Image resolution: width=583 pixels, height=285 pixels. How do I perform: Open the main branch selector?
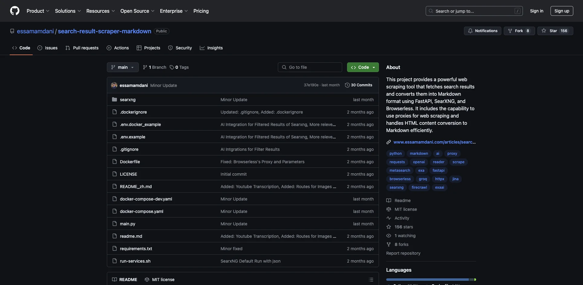[123, 67]
